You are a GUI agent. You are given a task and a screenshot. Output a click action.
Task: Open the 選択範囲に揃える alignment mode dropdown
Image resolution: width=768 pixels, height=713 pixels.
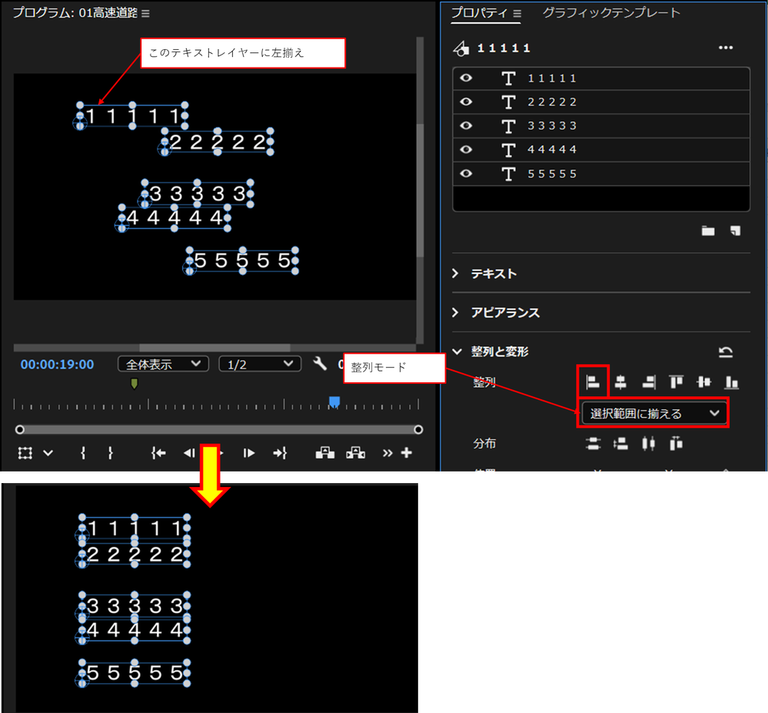pyautogui.click(x=654, y=413)
